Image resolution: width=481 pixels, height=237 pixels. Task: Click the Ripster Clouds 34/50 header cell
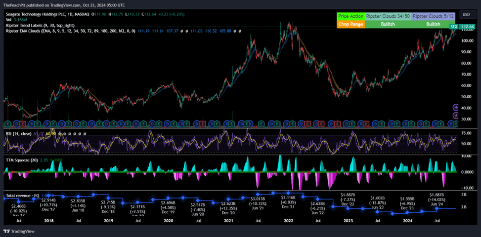[x=388, y=16]
